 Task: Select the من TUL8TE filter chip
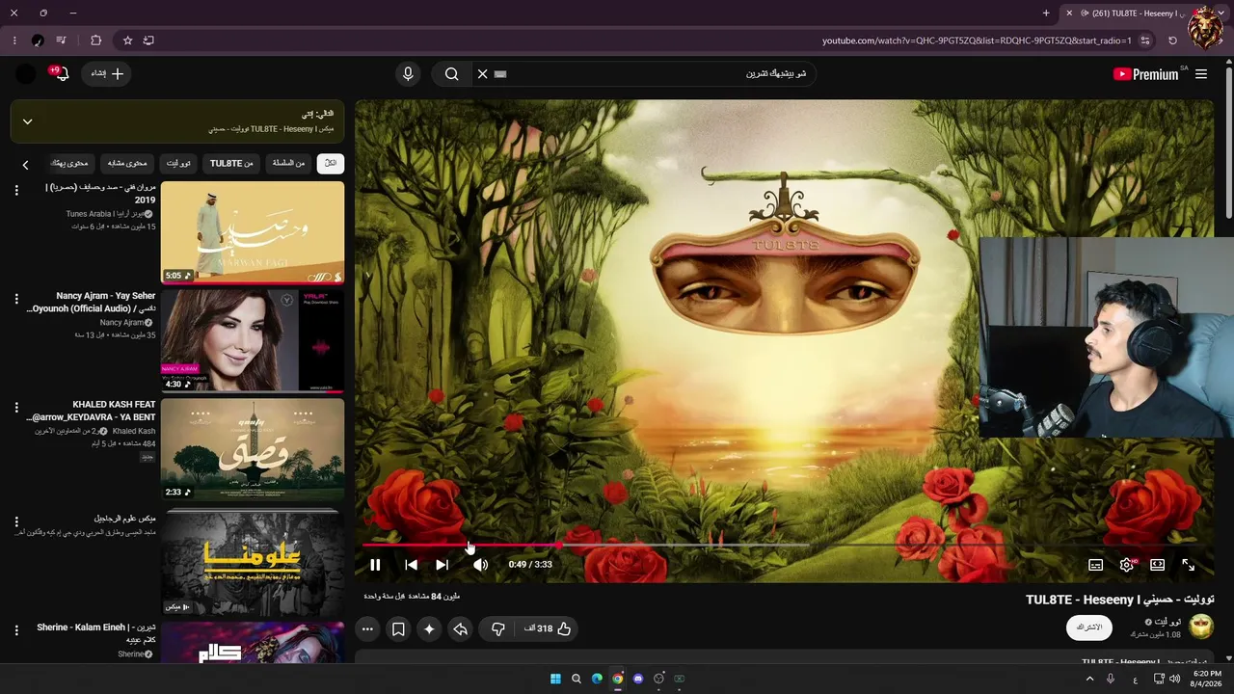tap(231, 164)
